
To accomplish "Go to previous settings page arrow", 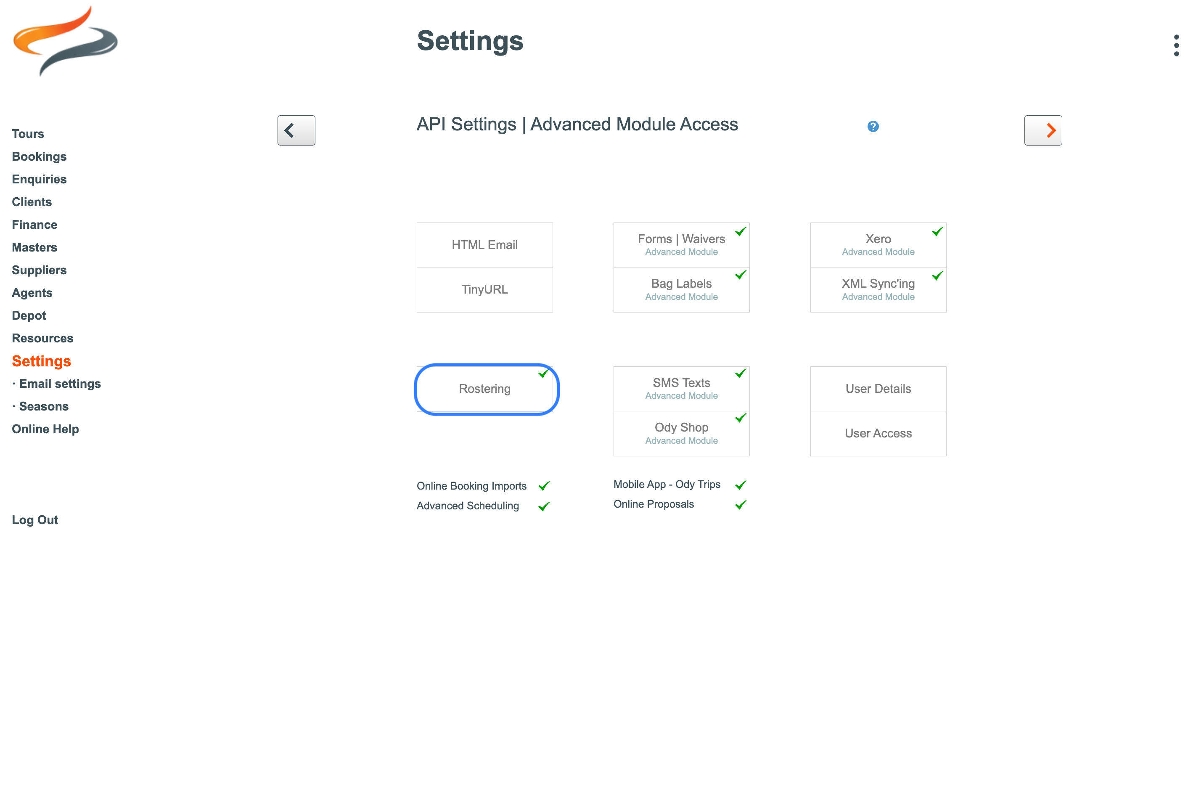I will [296, 130].
